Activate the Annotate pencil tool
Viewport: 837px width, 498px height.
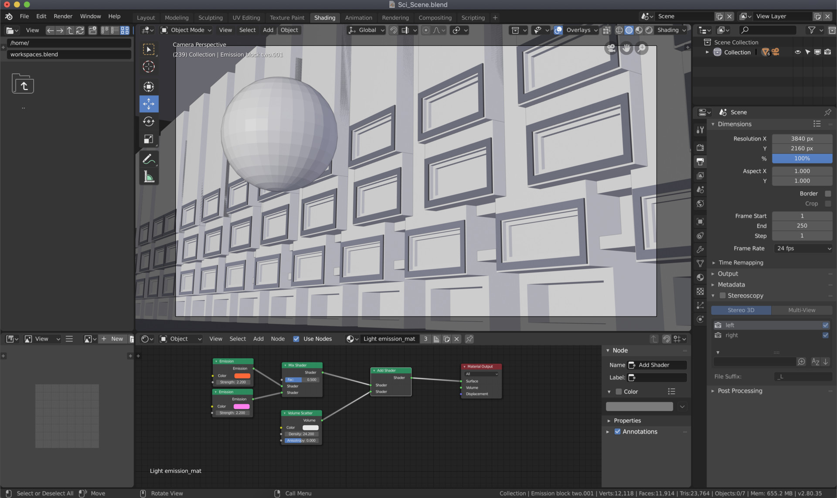[149, 159]
